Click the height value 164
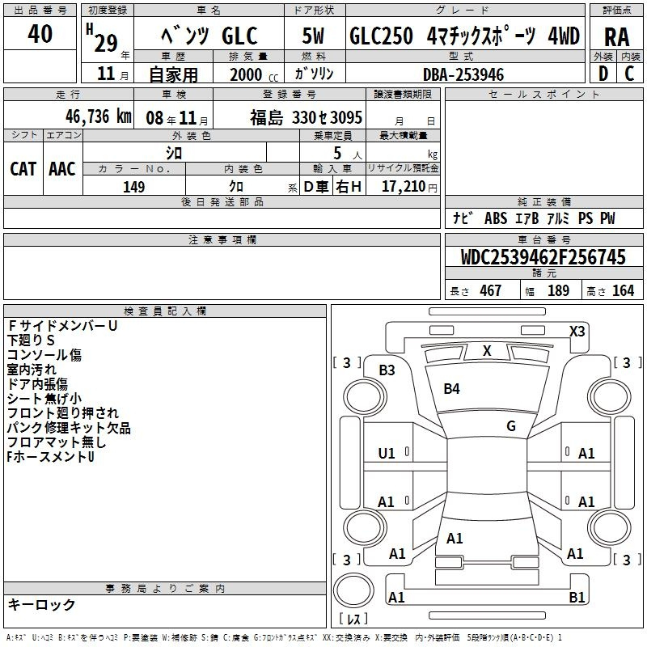647x647 pixels. [623, 291]
